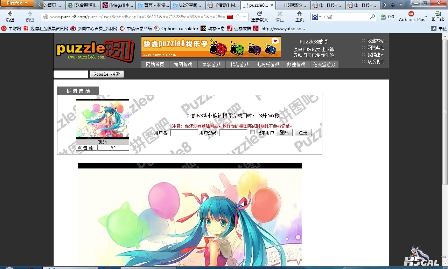Open the 找茬游戏 nav item
This screenshot has width=448, height=269.
[239, 64]
